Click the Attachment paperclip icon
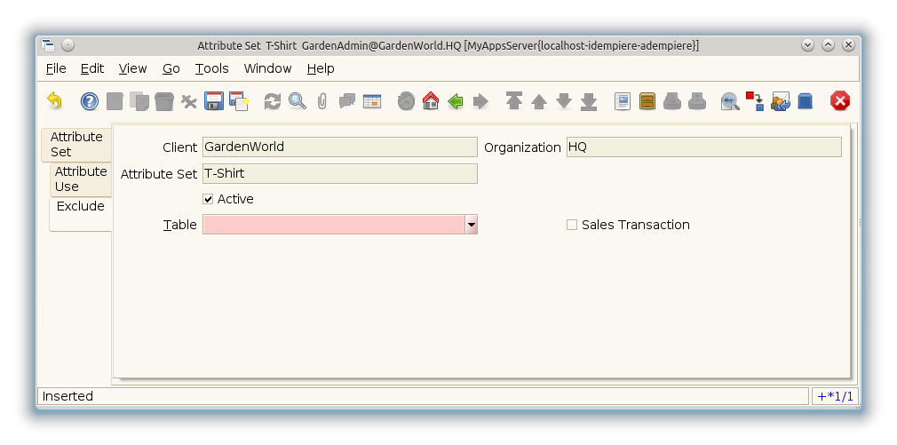Image resolution: width=897 pixels, height=445 pixels. 322,101
